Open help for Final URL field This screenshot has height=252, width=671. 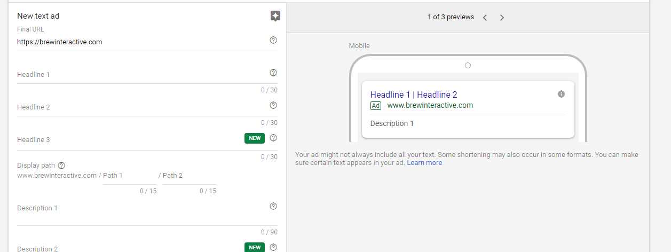(273, 40)
